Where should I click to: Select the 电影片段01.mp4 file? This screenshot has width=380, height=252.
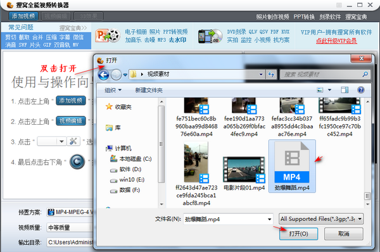(244, 173)
